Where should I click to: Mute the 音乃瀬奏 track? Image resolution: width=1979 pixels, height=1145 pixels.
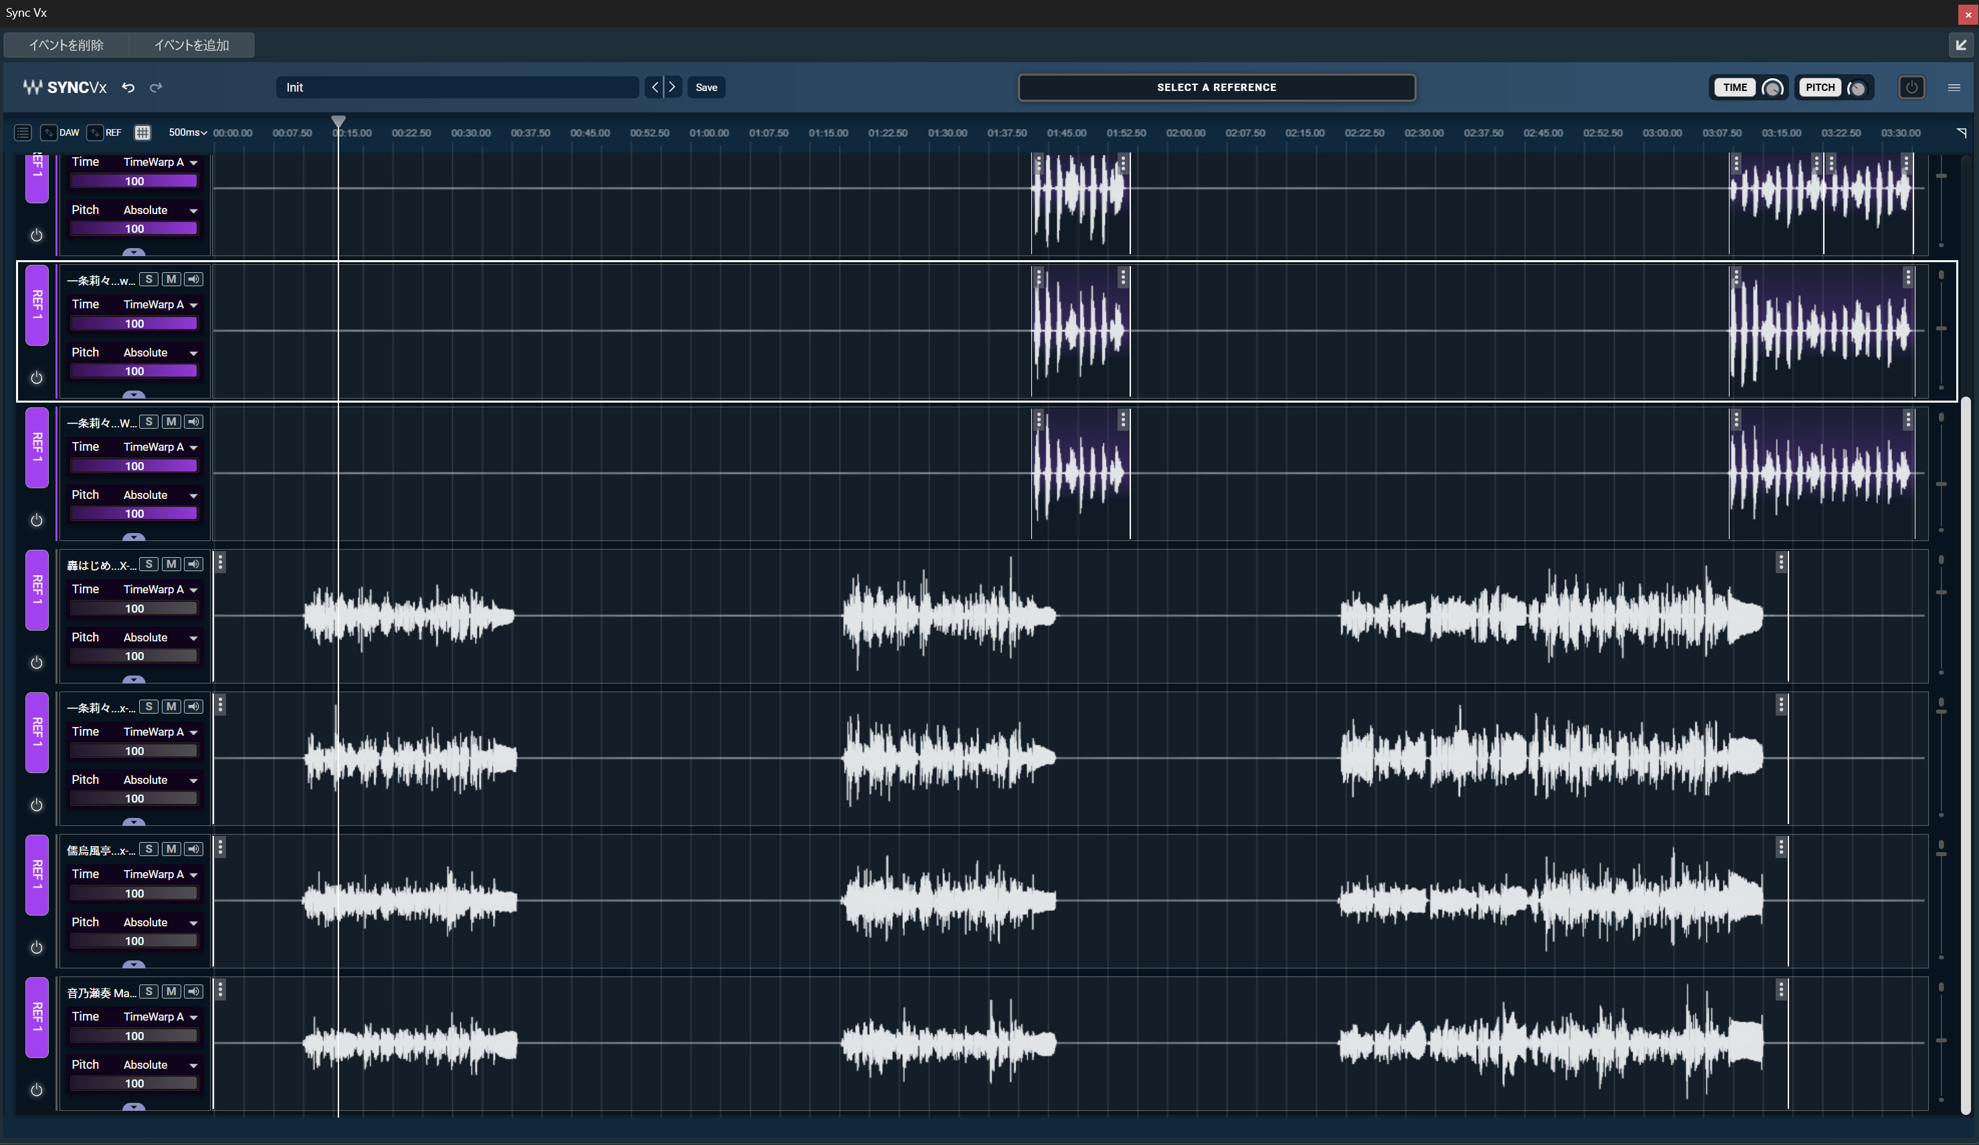coord(171,991)
